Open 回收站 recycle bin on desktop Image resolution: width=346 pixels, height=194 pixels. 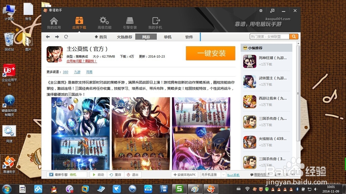coord(9,42)
